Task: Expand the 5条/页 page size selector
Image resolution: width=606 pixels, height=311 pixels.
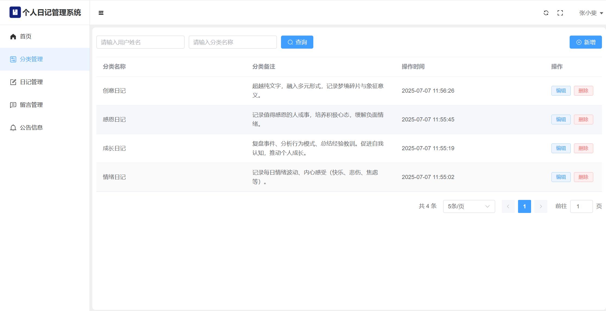Action: tap(469, 206)
